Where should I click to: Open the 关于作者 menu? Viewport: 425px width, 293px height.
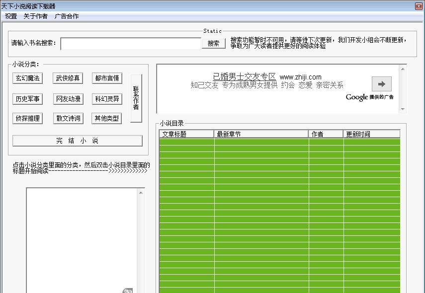[35, 16]
